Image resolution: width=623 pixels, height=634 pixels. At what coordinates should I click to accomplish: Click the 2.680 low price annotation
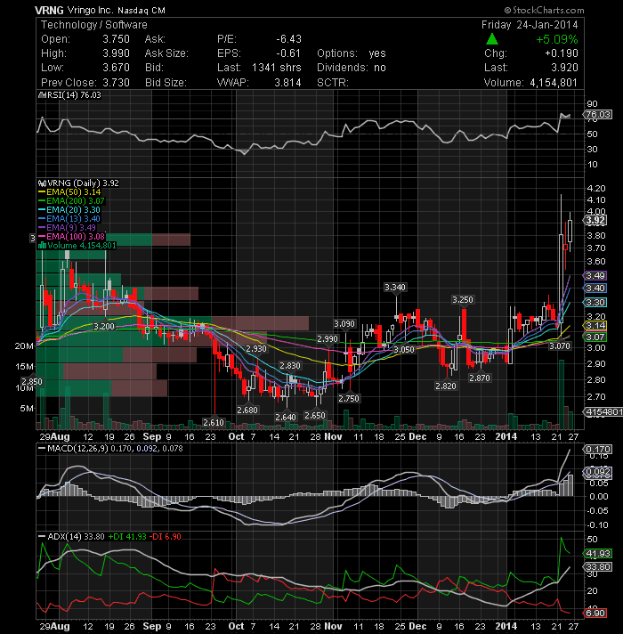click(x=247, y=410)
